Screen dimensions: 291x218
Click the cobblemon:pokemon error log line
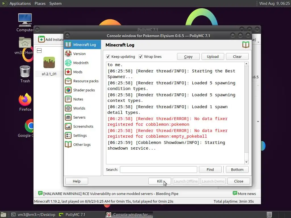[167, 121]
